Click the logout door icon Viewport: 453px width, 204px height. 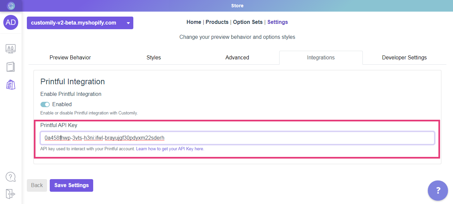11,194
